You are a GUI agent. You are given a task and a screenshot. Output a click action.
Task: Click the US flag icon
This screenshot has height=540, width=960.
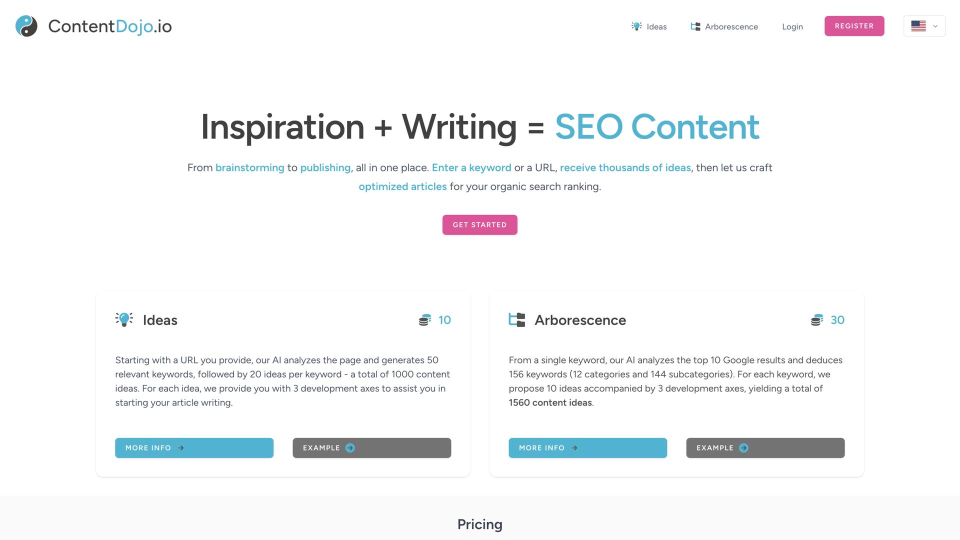(x=918, y=25)
